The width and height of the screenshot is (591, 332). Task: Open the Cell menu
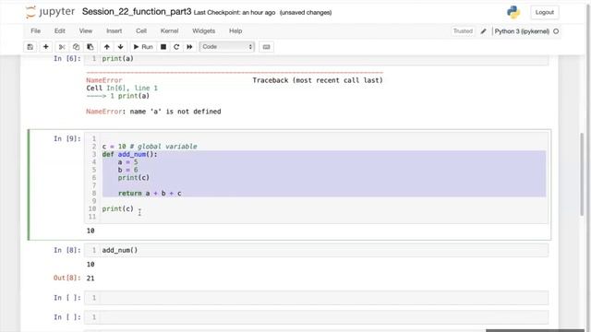[141, 30]
